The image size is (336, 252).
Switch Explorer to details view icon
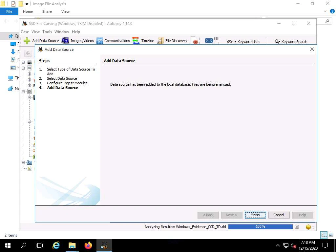324,235
